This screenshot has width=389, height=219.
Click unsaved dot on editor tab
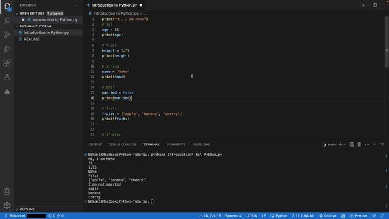click(x=141, y=5)
